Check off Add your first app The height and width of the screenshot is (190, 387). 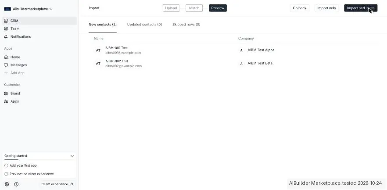(x=7, y=165)
